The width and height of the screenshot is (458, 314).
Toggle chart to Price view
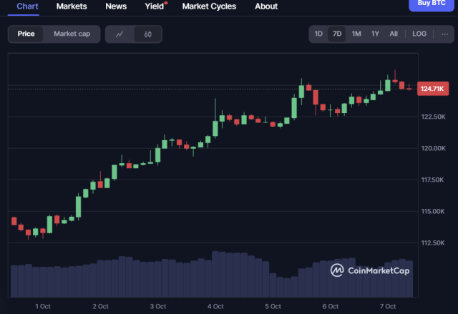click(x=26, y=34)
